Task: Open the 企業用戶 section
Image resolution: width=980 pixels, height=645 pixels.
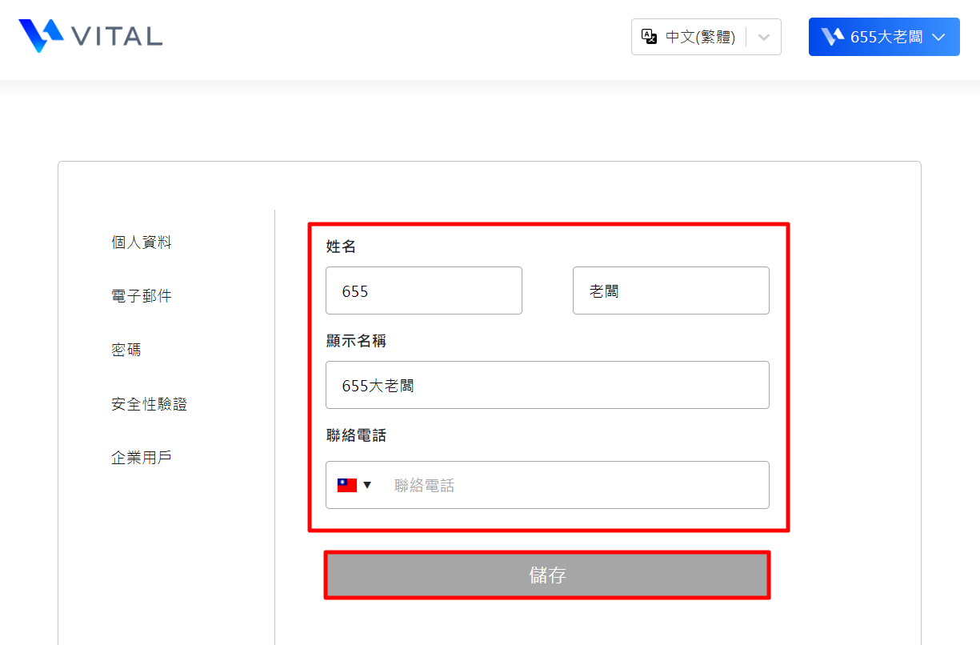Action: 142,458
